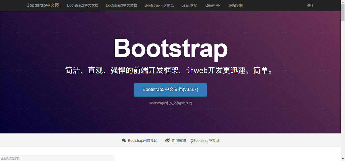
Task: Click the Weibo icon beside 新浪微博
Action: [x=168, y=140]
